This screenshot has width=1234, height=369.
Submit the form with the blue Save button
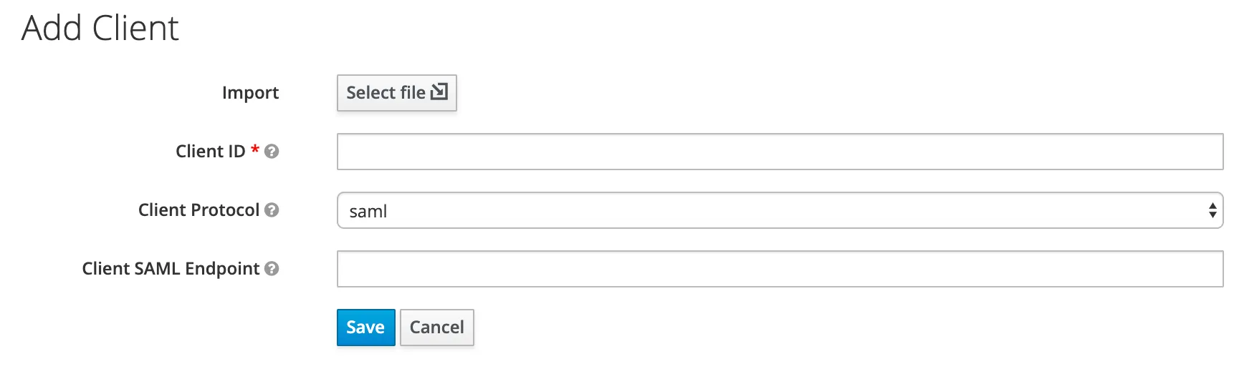[x=365, y=328]
